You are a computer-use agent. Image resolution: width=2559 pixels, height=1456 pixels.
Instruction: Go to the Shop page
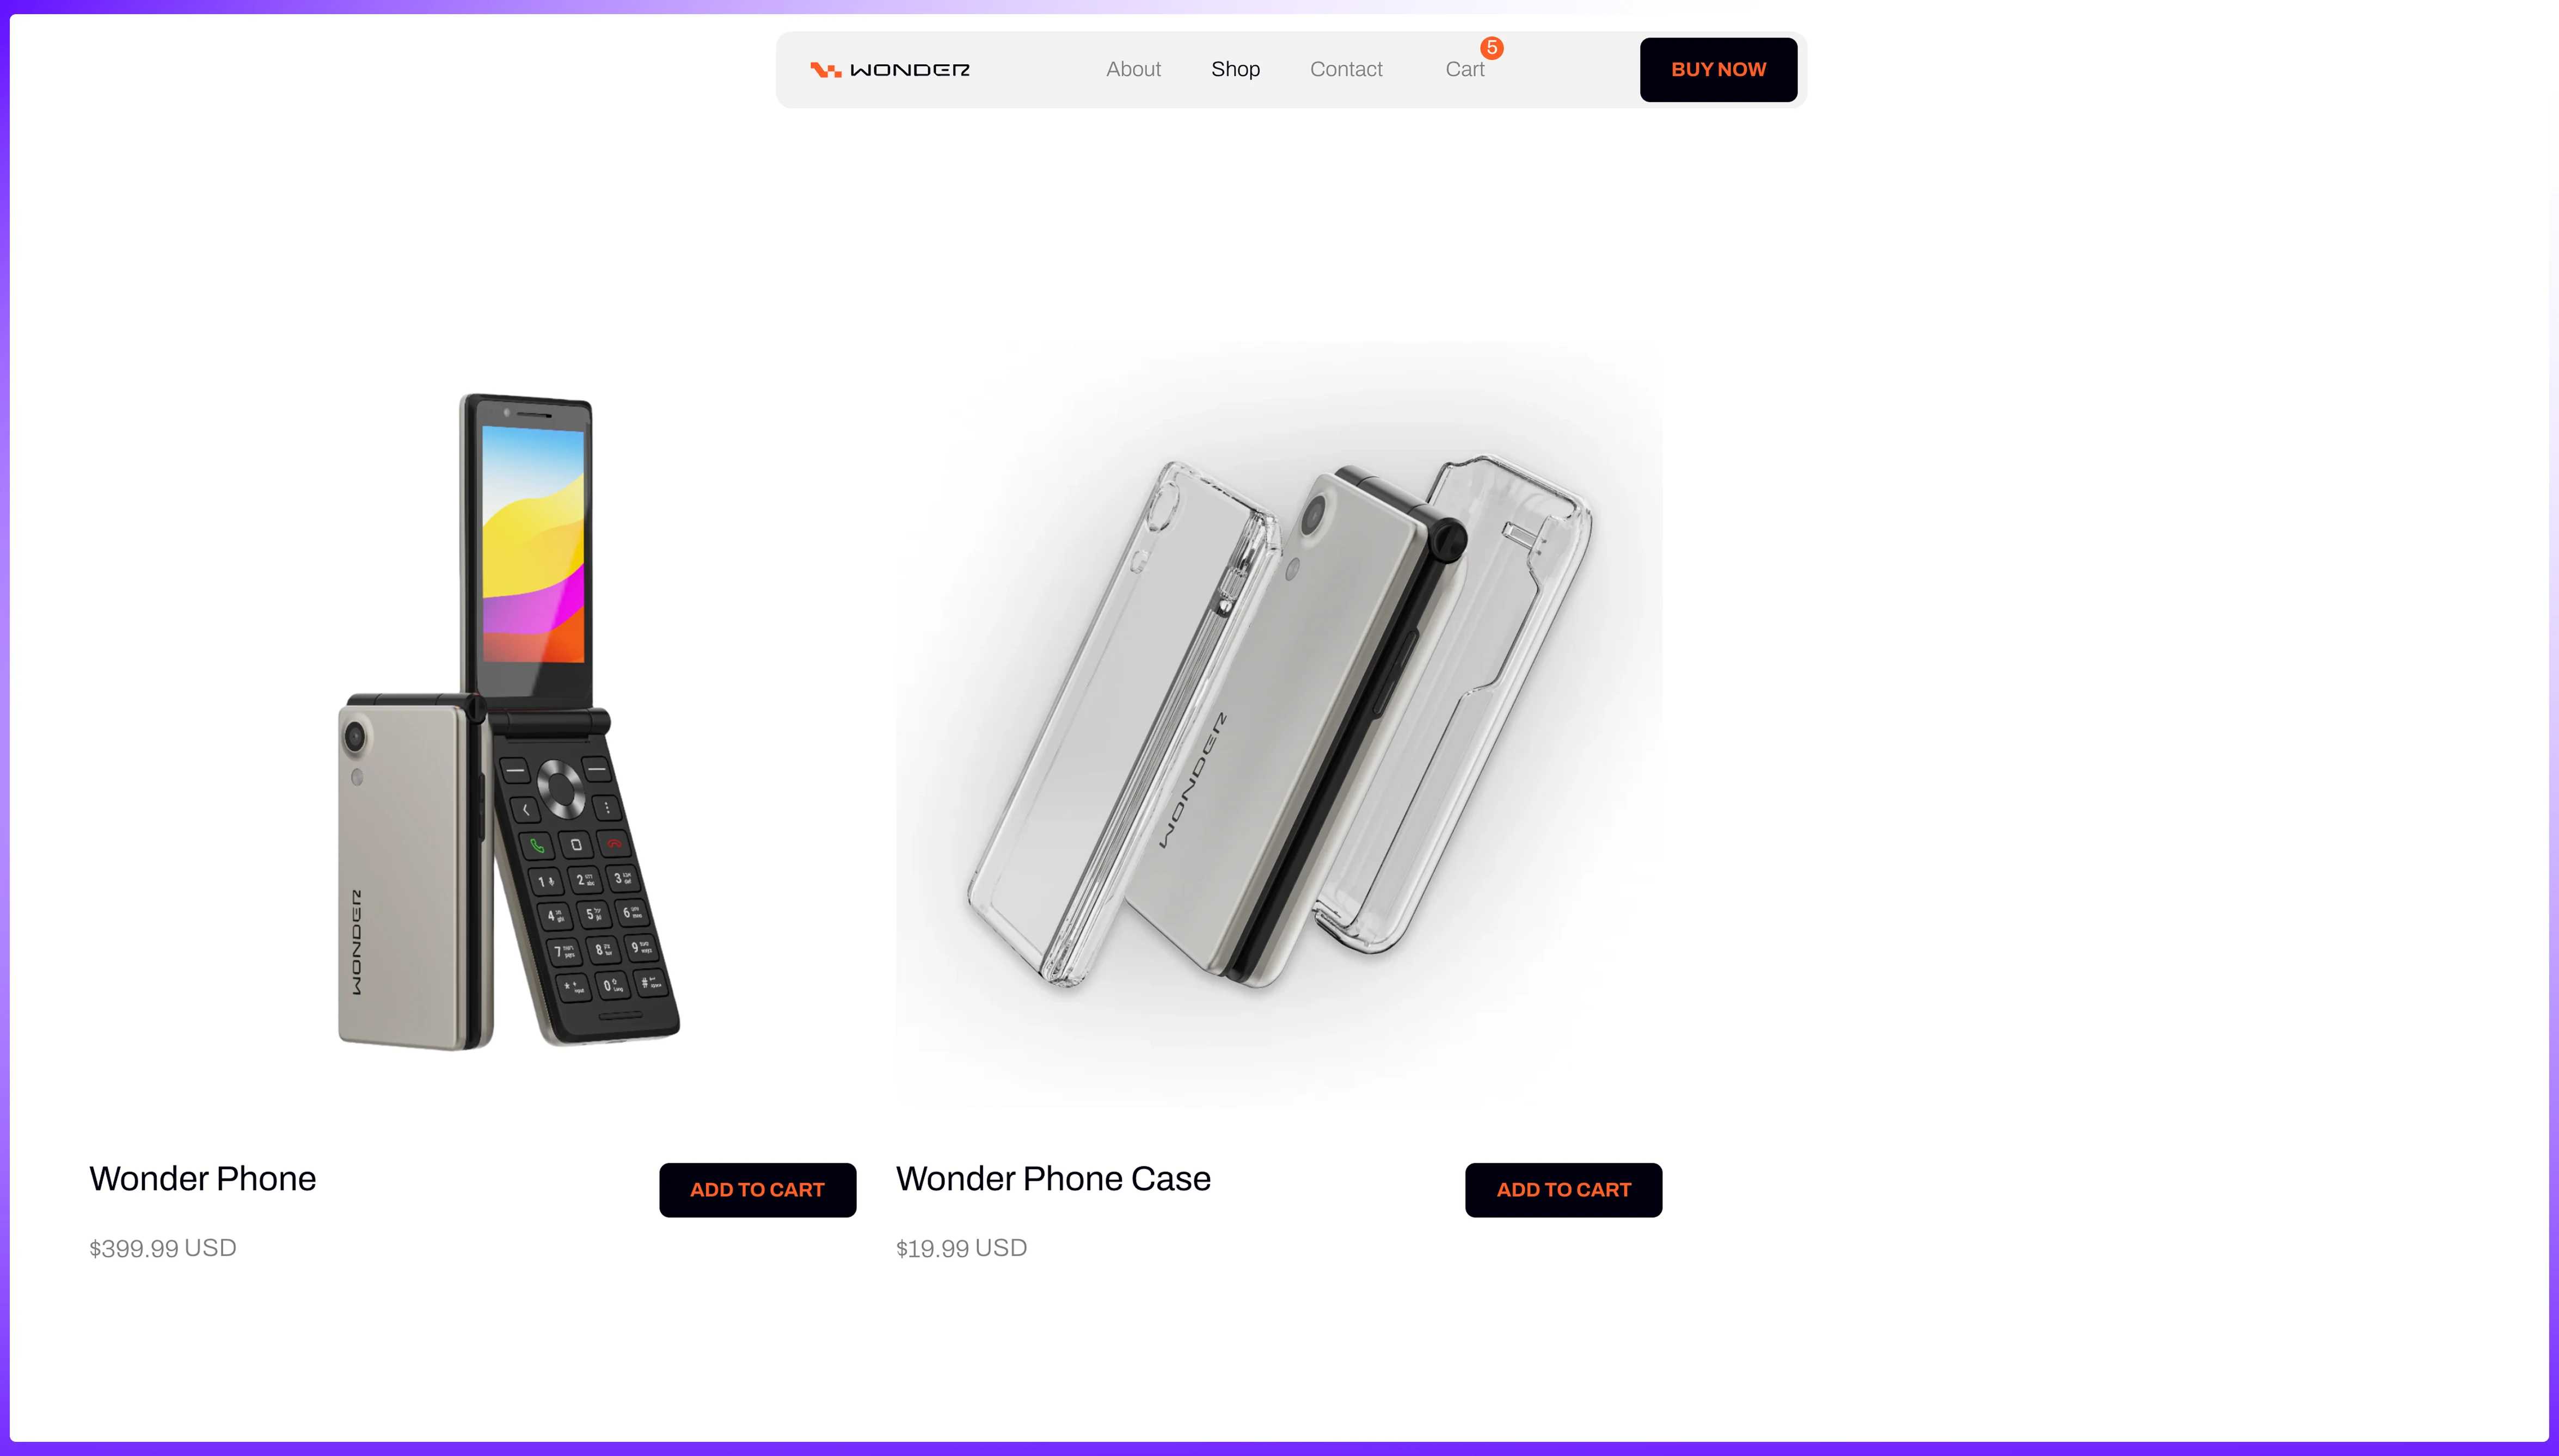coord(1236,69)
